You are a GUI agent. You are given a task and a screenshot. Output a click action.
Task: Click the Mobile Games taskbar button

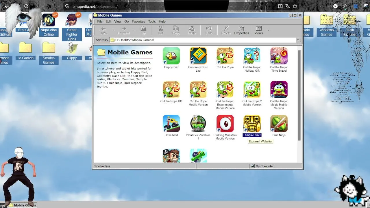tap(22, 205)
